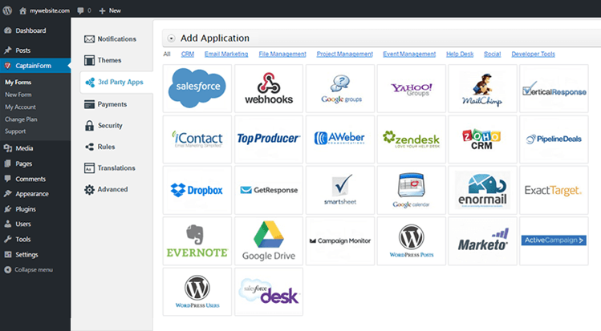
Task: Filter applications by Help Desk
Action: (x=460, y=54)
